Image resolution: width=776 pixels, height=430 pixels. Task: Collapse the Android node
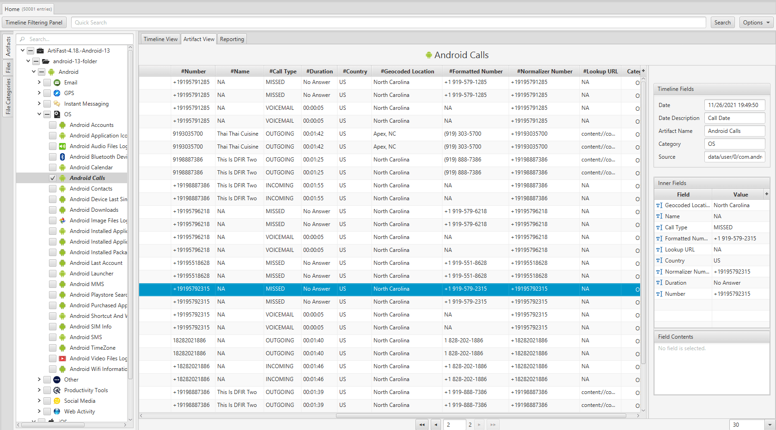coord(34,72)
